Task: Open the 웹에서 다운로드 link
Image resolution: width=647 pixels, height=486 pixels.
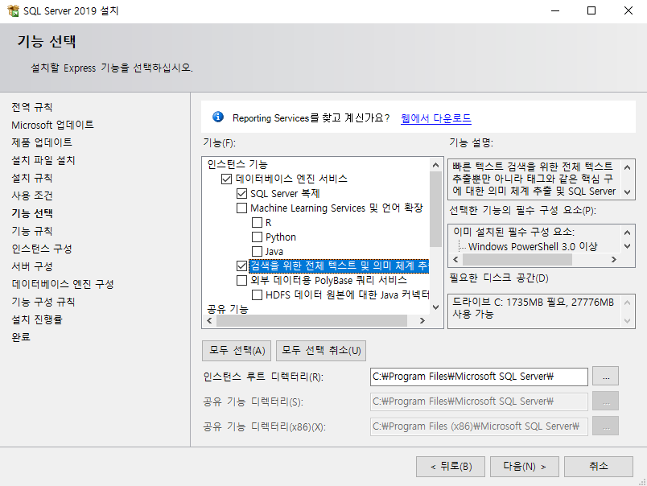Action: coord(435,118)
